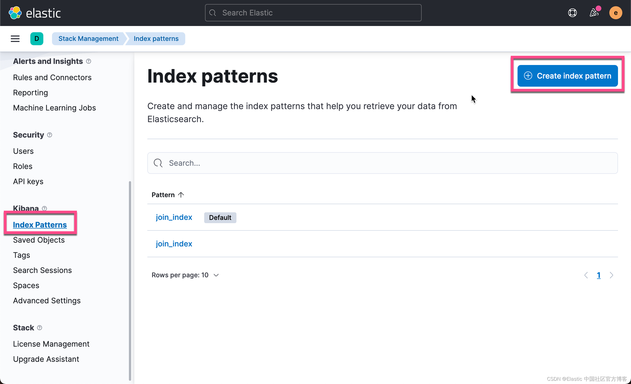The height and width of the screenshot is (384, 631).
Task: Expand Rows per page dropdown
Action: pyautogui.click(x=185, y=275)
